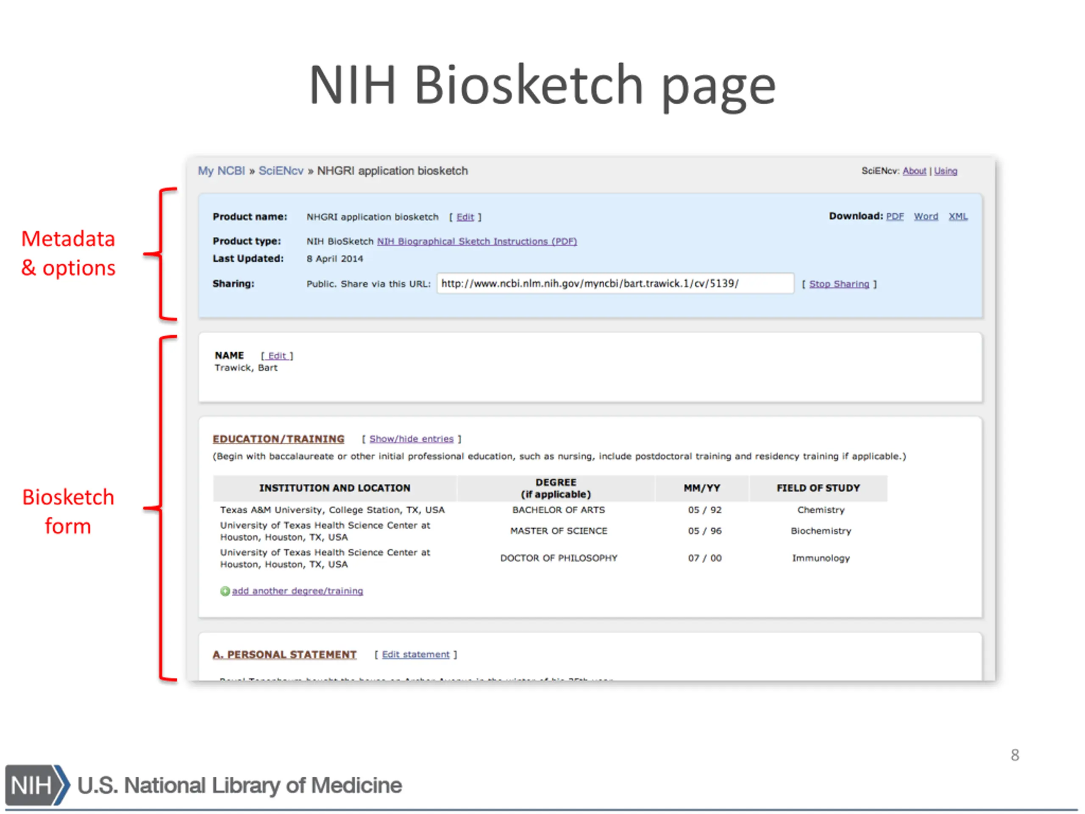The height and width of the screenshot is (814, 1085).
Task: Click the 07 / 00 date cell
Action: [704, 558]
